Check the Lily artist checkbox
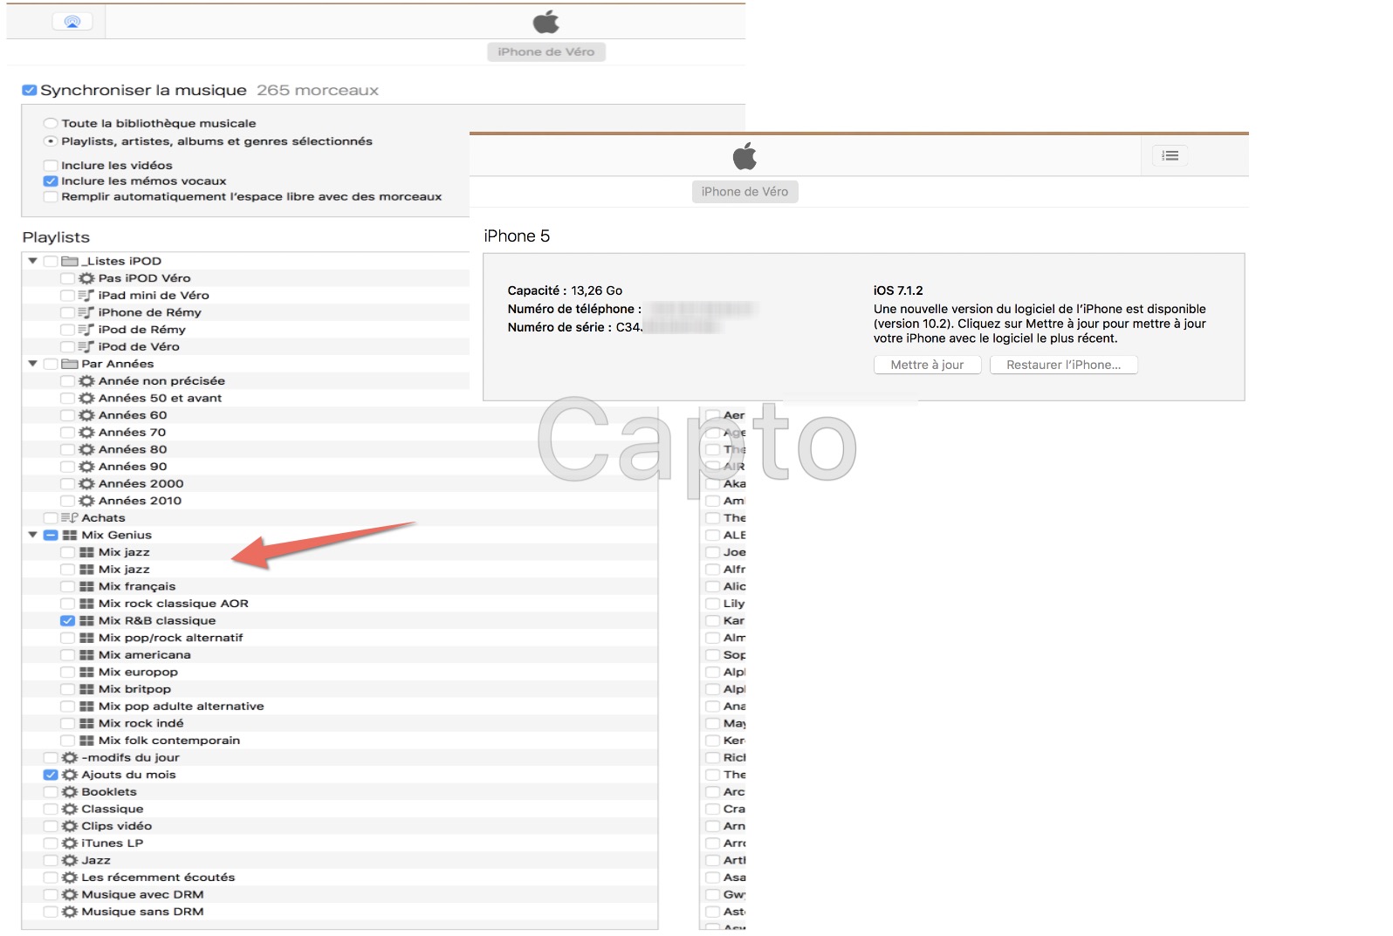This screenshot has width=1393, height=936. (713, 604)
